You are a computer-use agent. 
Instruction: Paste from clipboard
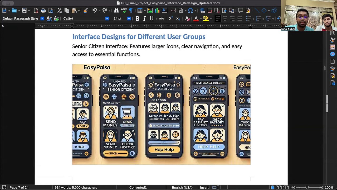pyautogui.click(x=74, y=11)
